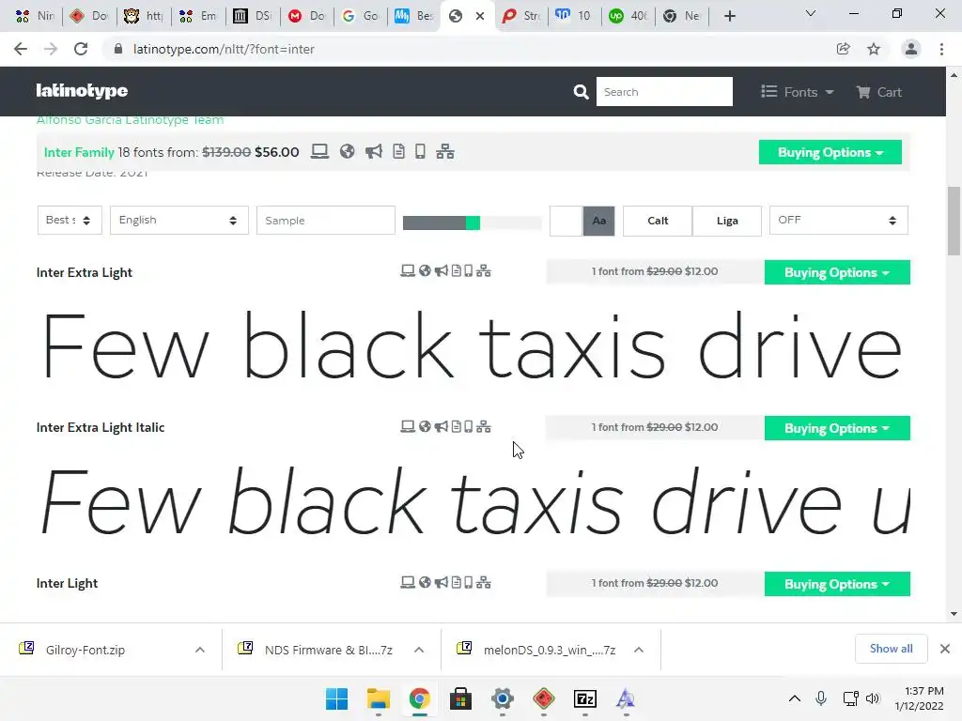This screenshot has height=721, width=962.
Task: Switch to the Go Google tab
Action: point(361,16)
